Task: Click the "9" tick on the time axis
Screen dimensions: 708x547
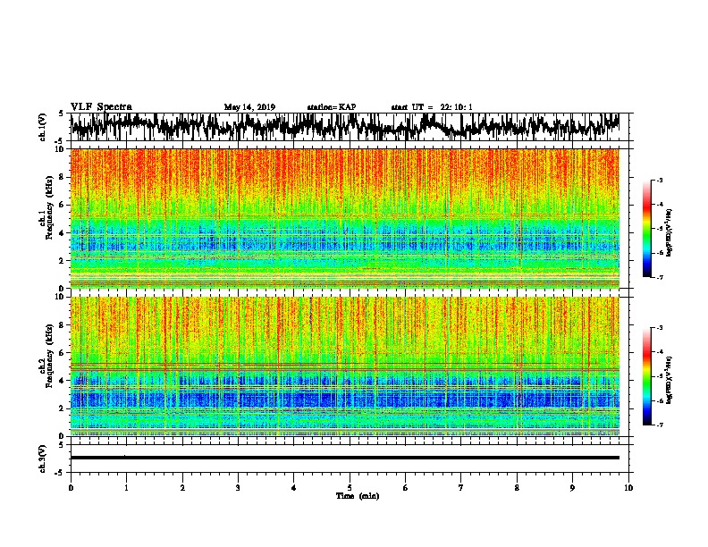Action: point(572,488)
